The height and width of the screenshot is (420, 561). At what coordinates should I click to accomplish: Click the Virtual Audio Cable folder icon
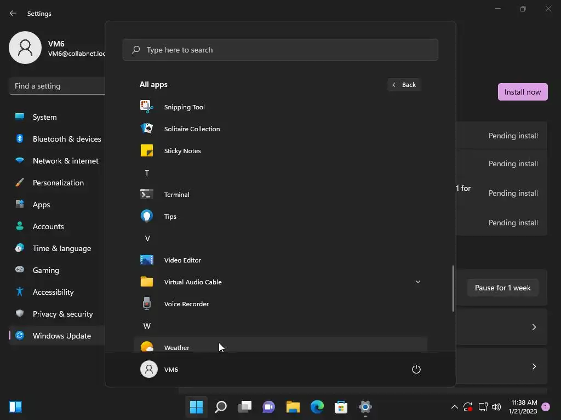(x=147, y=282)
